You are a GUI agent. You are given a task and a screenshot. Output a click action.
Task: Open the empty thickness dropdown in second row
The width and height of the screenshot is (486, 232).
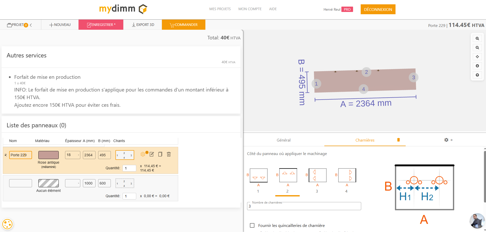coord(73,183)
